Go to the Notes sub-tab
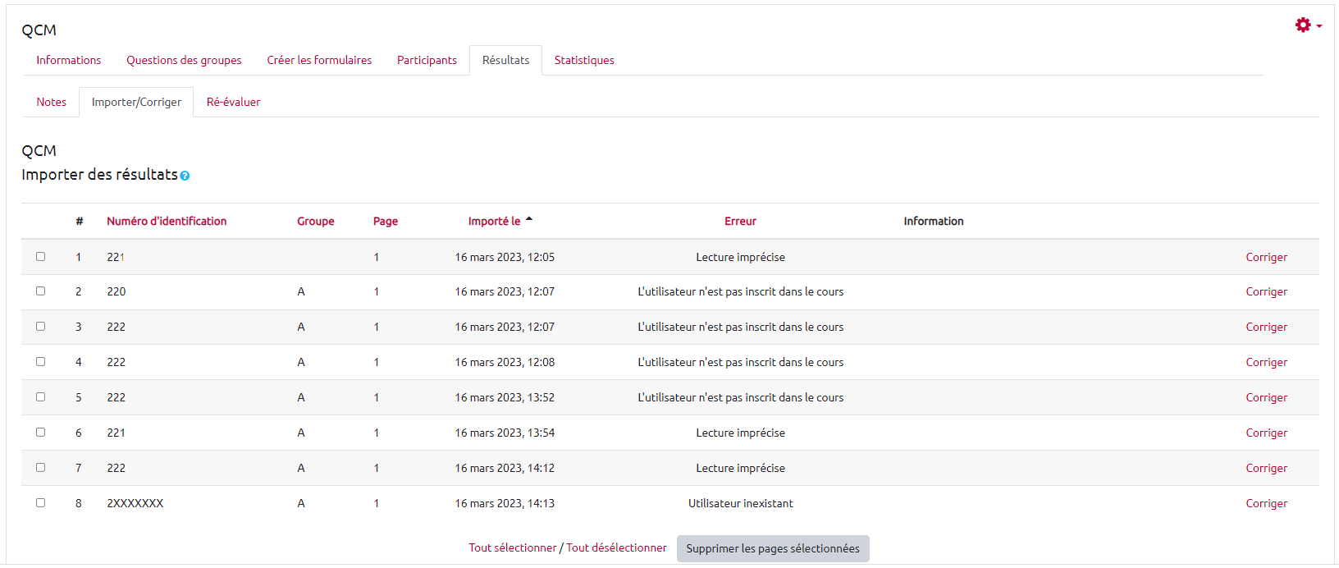Screen dimensions: 1339x568 51,102
